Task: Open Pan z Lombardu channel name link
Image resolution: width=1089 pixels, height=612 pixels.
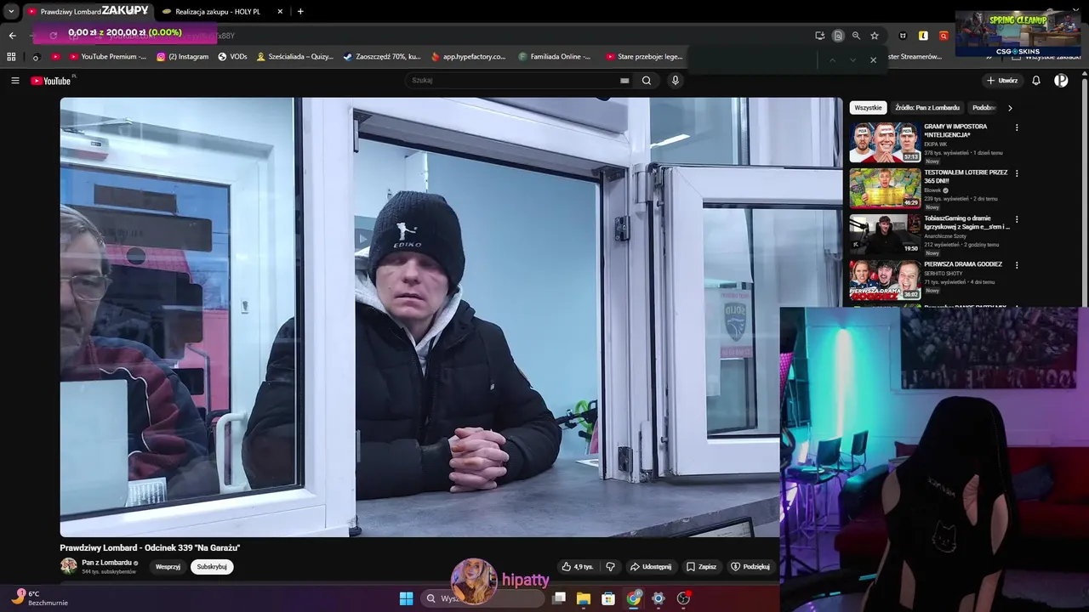Action: 106,563
